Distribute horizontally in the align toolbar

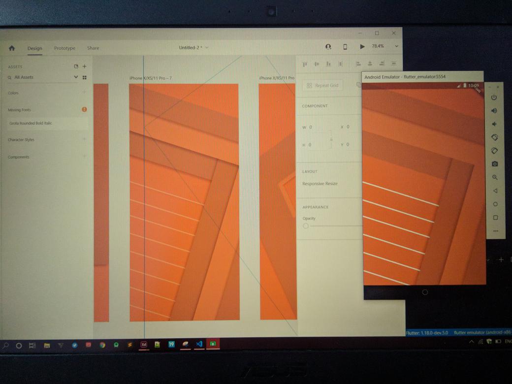coord(340,64)
